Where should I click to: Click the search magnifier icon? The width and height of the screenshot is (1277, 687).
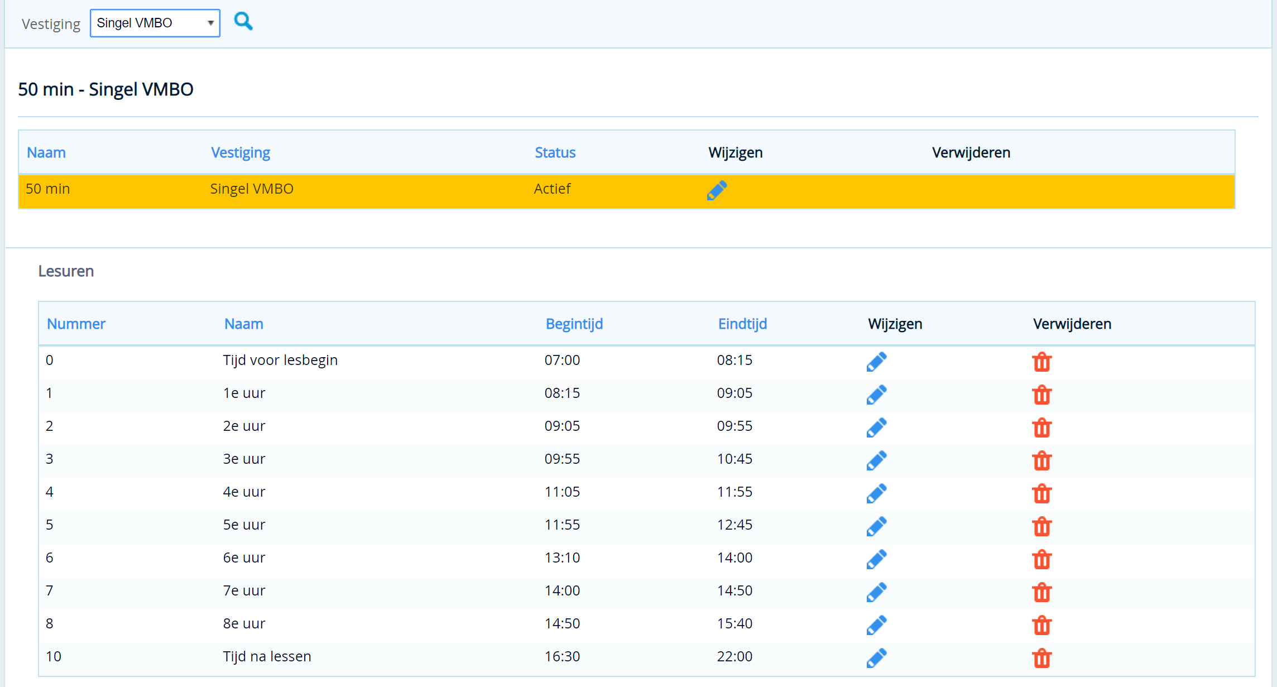pos(243,22)
